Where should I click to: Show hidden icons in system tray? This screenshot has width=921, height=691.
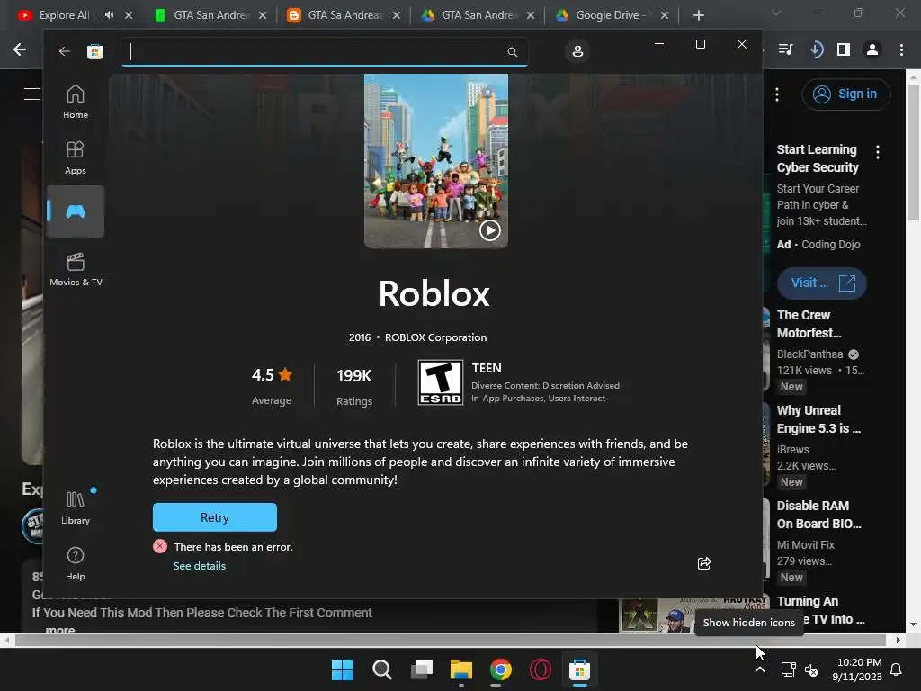tap(759, 669)
